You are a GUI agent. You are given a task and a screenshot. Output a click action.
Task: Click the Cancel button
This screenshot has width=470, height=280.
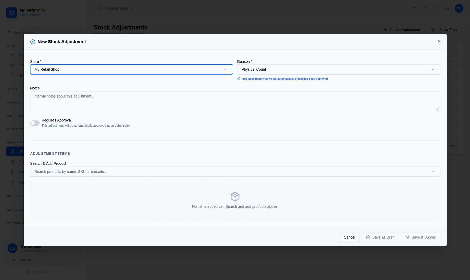coord(349,237)
